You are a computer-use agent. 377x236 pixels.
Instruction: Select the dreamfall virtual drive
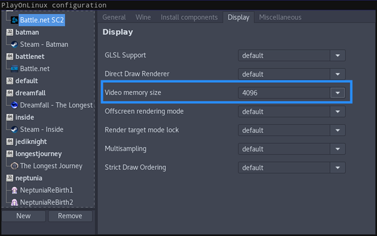tap(31, 93)
